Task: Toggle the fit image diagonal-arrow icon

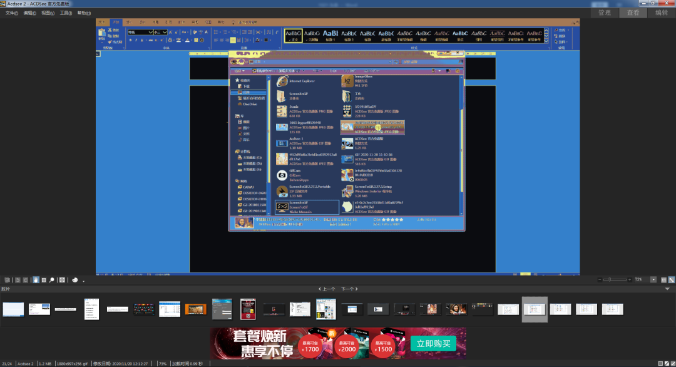Action: [672, 280]
